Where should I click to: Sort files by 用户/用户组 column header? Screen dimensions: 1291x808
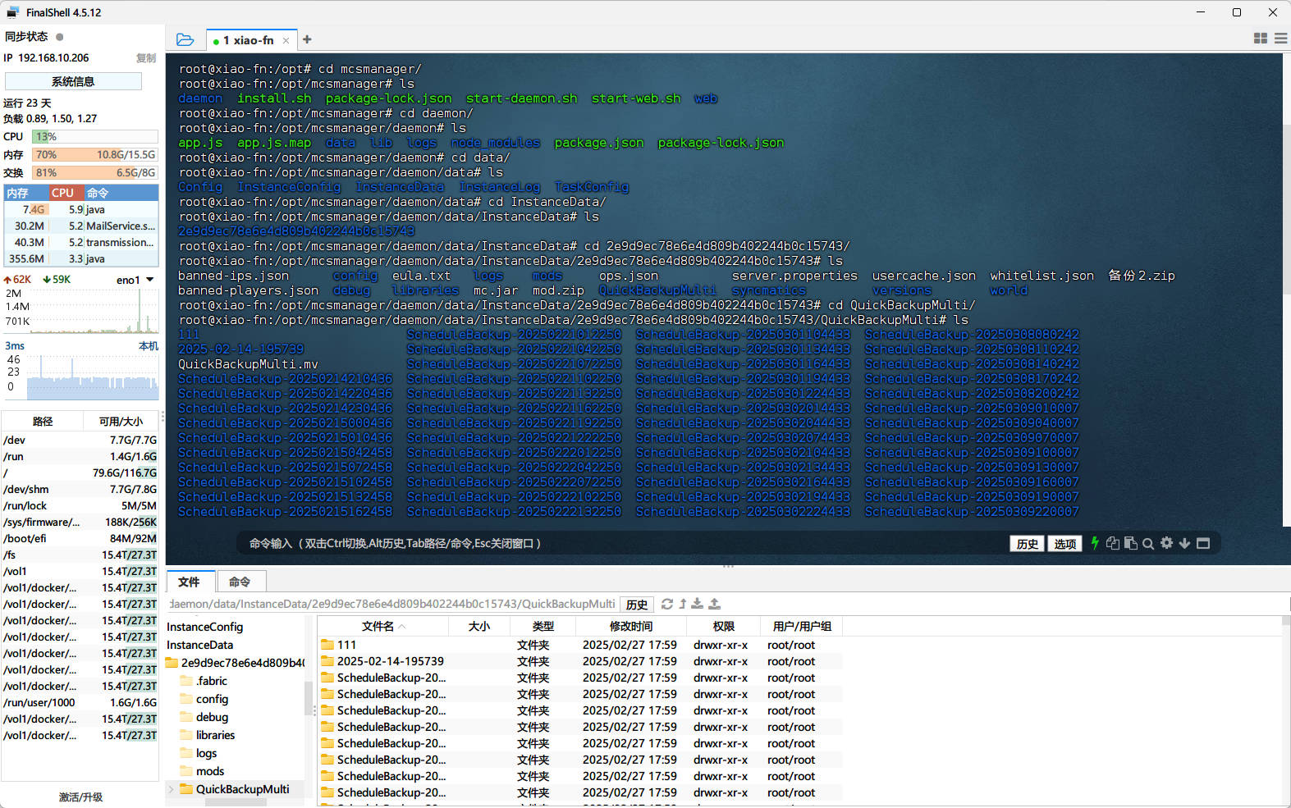point(802,626)
